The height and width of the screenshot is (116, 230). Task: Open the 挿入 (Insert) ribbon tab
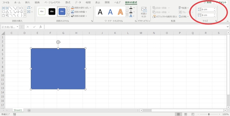[x=27, y=3]
